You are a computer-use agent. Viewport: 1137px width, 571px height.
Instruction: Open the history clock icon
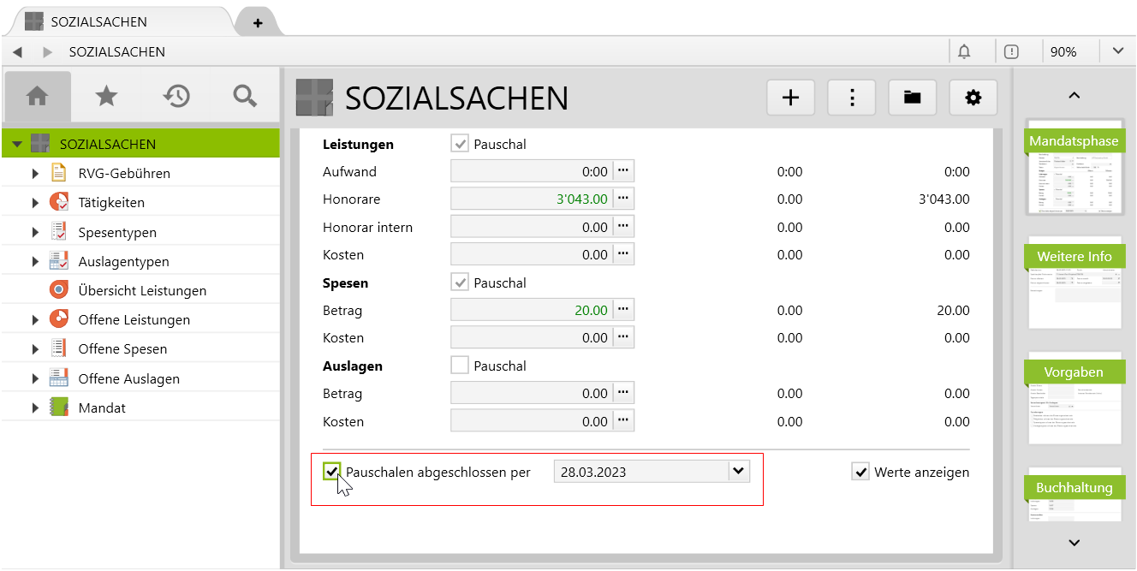(176, 97)
